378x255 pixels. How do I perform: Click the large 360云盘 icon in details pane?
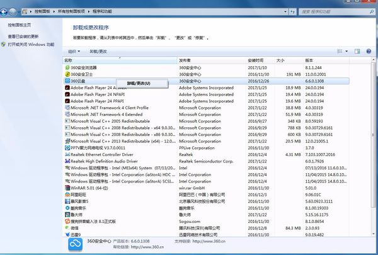click(75, 244)
